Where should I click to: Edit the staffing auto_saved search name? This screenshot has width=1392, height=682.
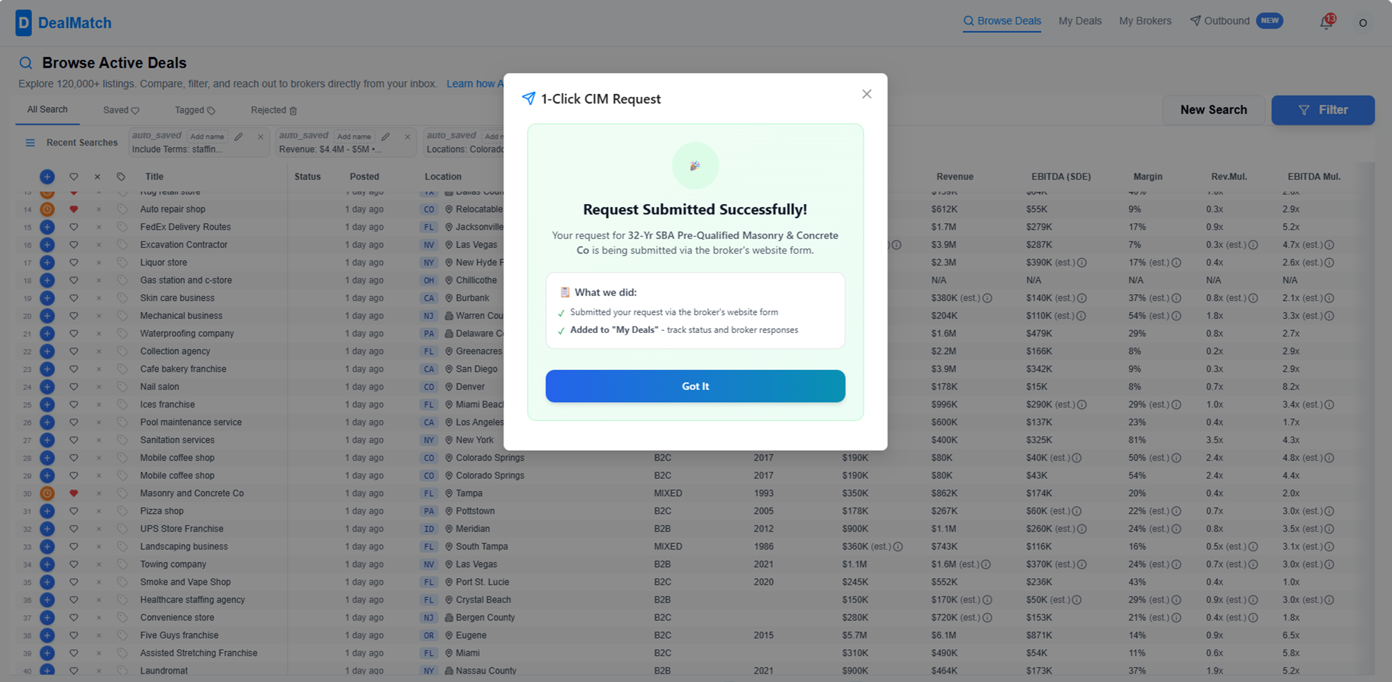(239, 137)
